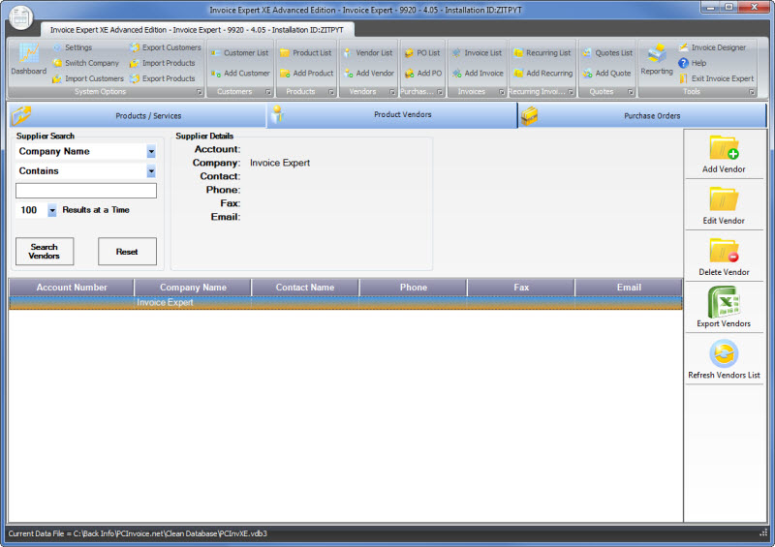Switch to Purchase Orders tab
This screenshot has height=547, width=775.
coord(642,115)
